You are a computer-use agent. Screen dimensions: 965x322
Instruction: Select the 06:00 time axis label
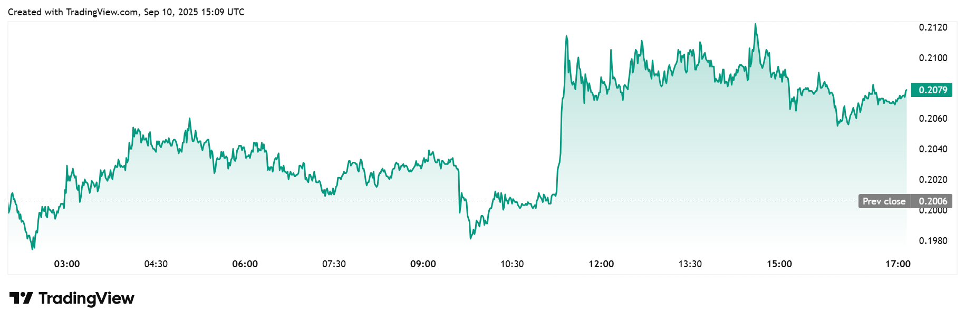245,264
